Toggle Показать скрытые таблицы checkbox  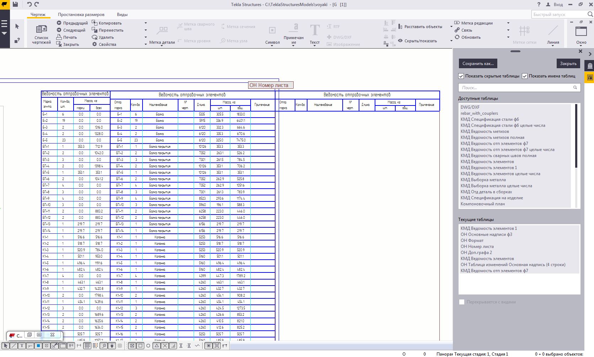pos(461,76)
